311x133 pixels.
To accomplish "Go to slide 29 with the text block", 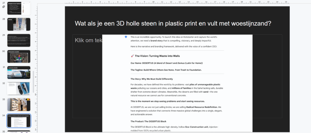I will pos(19,40).
